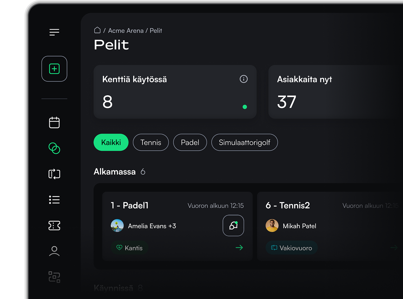Click the info icon on Kenttiä käytössä card
This screenshot has width=403, height=299.
244,79
